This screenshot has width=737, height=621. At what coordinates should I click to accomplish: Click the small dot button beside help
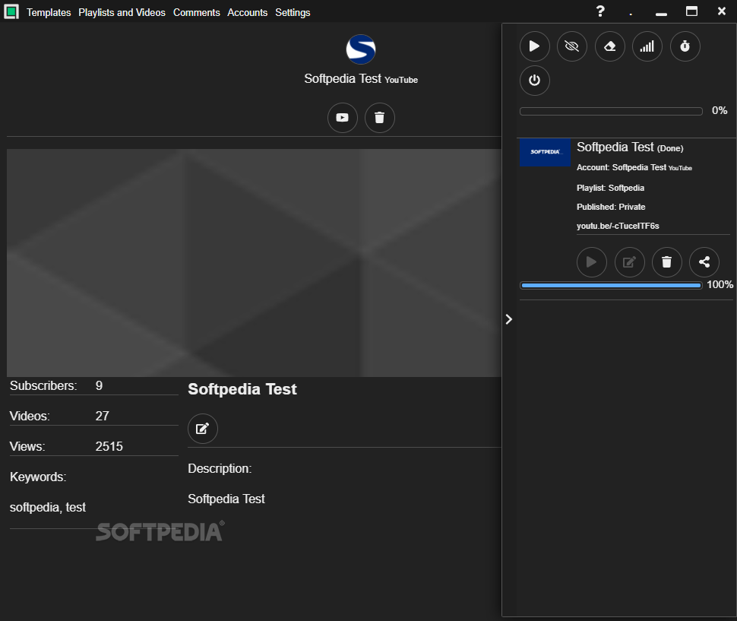click(631, 14)
